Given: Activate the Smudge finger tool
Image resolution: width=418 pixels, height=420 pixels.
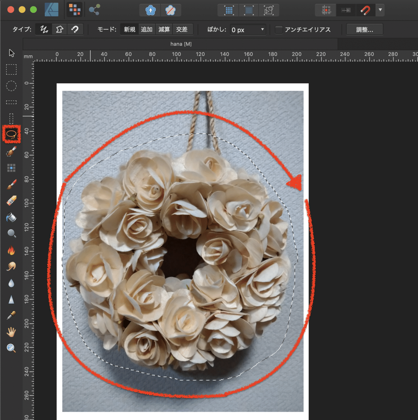Looking at the screenshot, I should point(11,267).
